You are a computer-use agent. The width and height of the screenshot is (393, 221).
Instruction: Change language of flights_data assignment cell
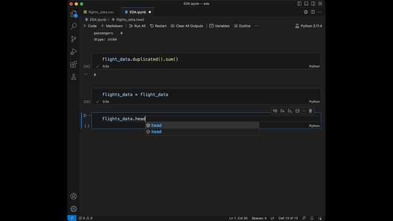314,102
